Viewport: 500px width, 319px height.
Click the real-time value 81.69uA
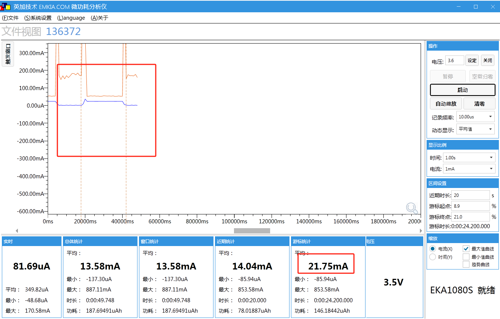[32, 266]
